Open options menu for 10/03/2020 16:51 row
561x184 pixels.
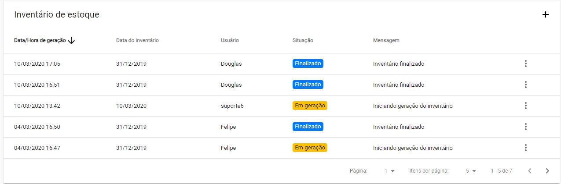pyautogui.click(x=525, y=85)
